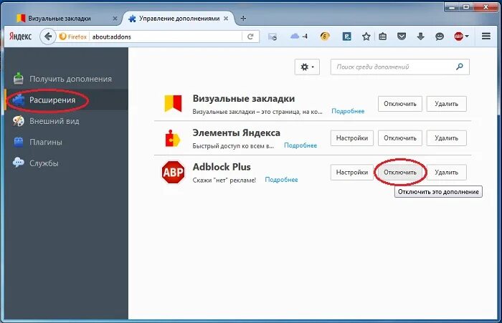The image size is (502, 323).
Task: Click the chat bubble toolbar icon
Action: 440,37
